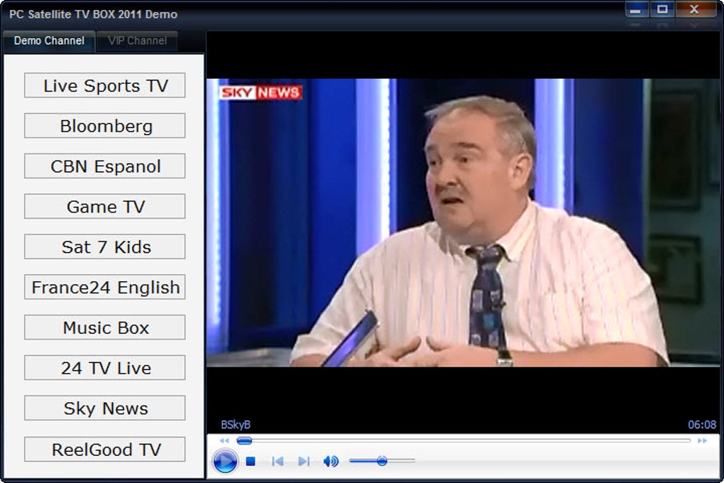The image size is (724, 483).
Task: Choose the CBN Espanol channel
Action: 105,166
